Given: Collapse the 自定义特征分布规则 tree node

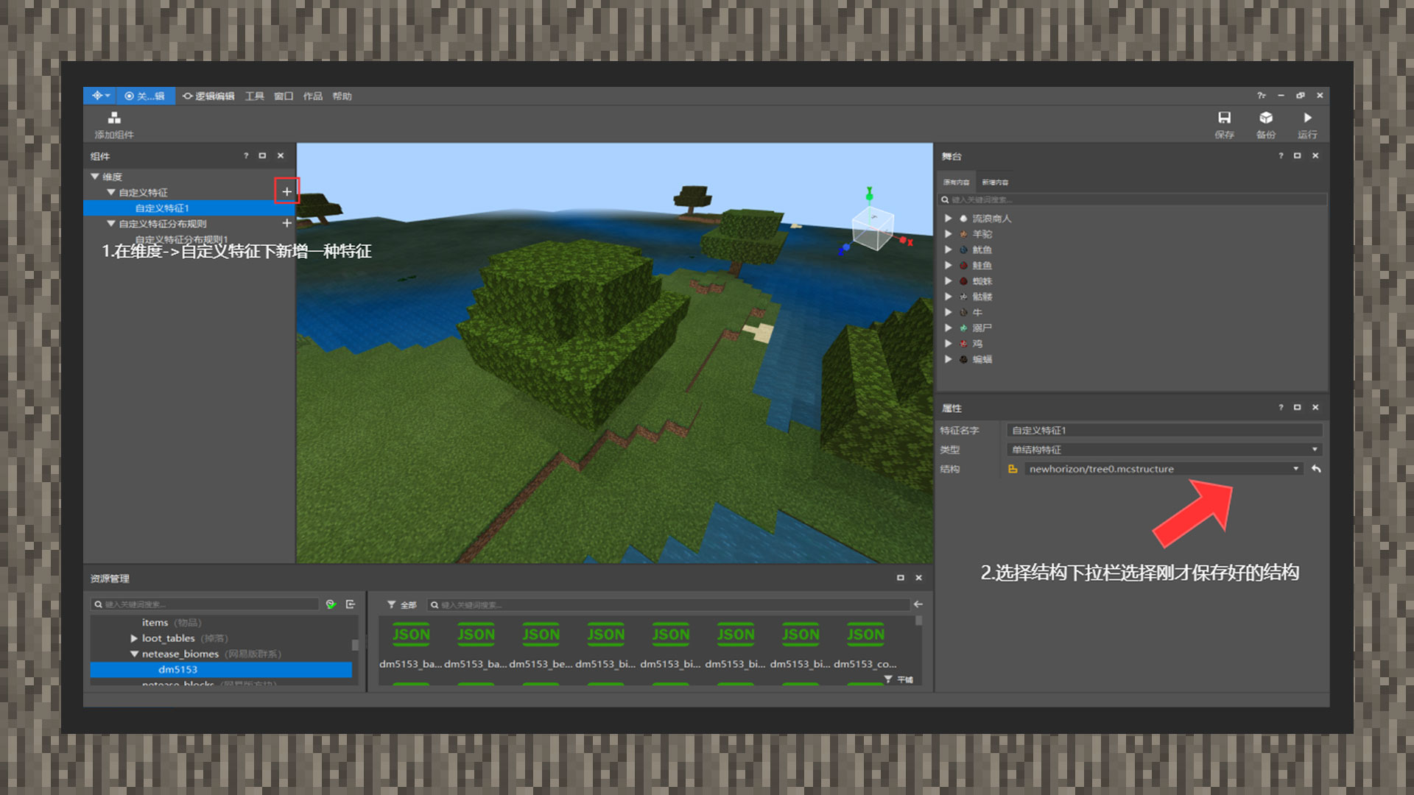Looking at the screenshot, I should (x=111, y=224).
